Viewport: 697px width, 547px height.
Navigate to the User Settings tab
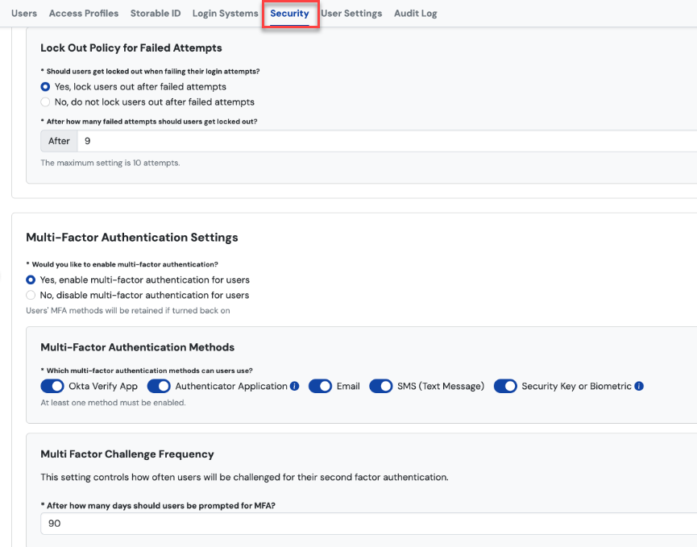[x=351, y=14]
